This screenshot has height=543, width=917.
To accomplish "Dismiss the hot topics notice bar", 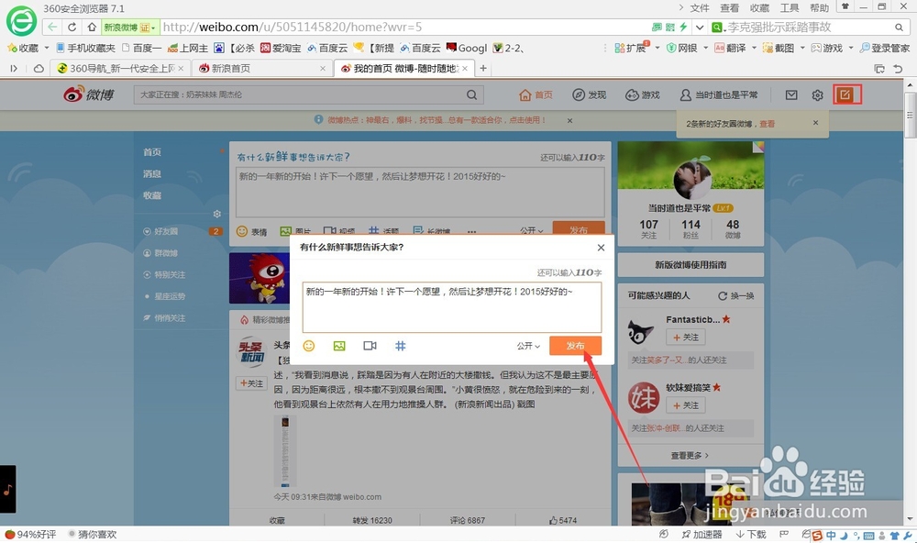I will [x=569, y=120].
